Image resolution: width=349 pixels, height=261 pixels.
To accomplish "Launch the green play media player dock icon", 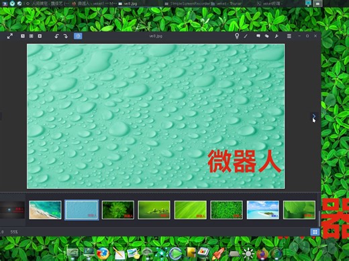I will (x=176, y=254).
